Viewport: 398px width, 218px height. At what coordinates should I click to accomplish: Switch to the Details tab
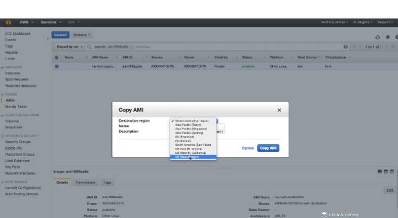pyautogui.click(x=62, y=182)
